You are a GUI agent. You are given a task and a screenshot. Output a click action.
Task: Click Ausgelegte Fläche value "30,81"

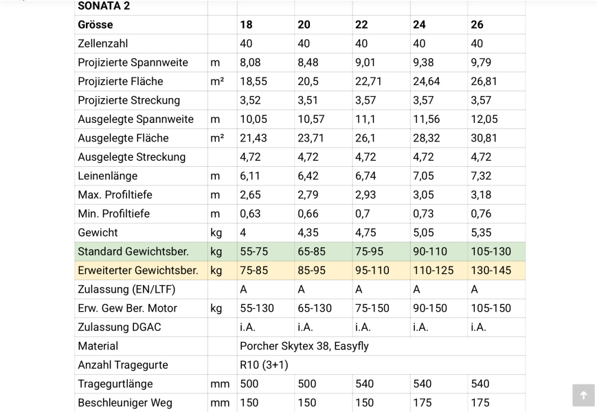point(484,138)
